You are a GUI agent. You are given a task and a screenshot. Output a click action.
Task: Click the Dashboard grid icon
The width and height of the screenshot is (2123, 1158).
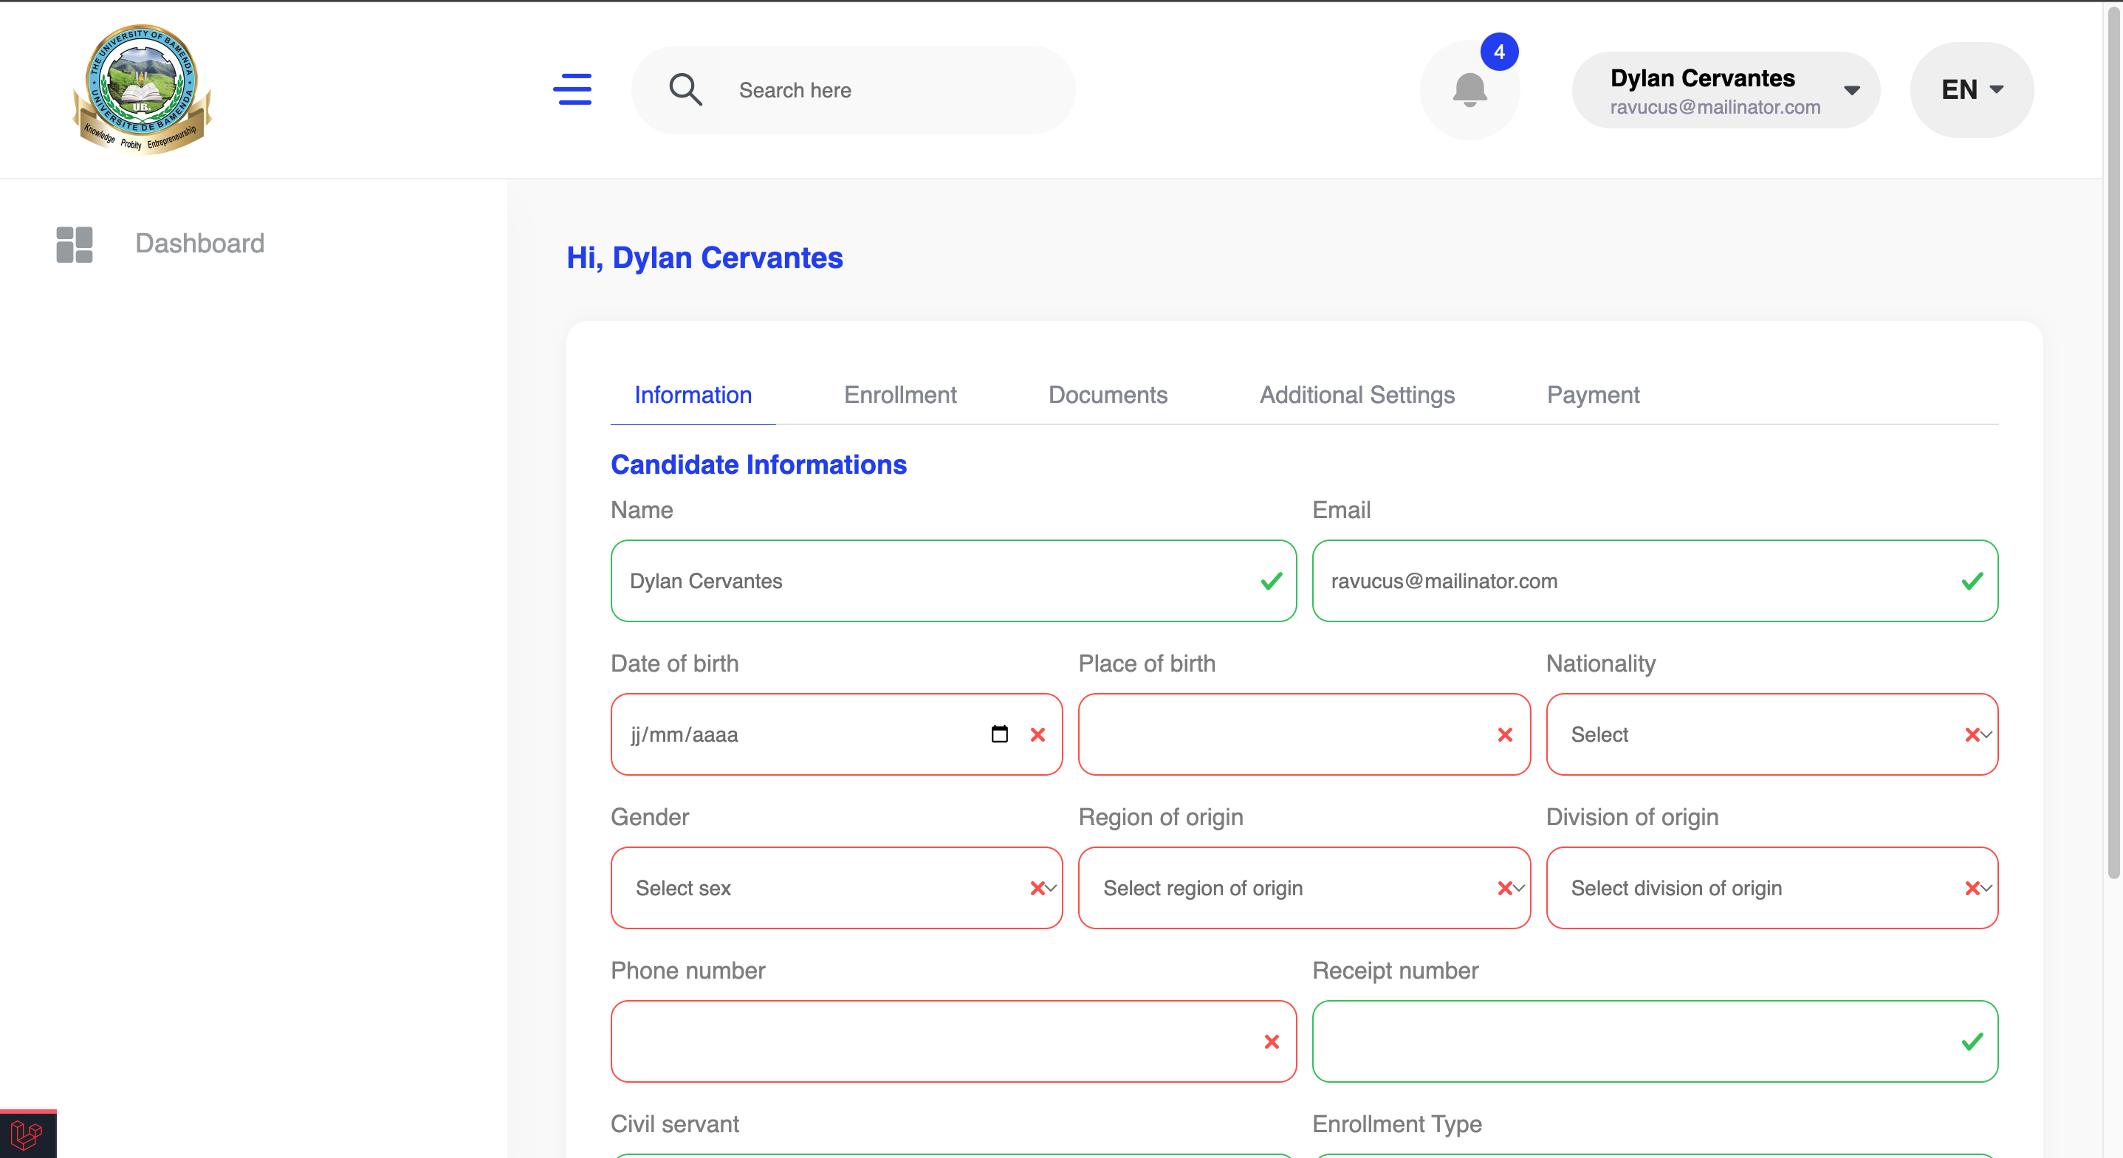(74, 244)
